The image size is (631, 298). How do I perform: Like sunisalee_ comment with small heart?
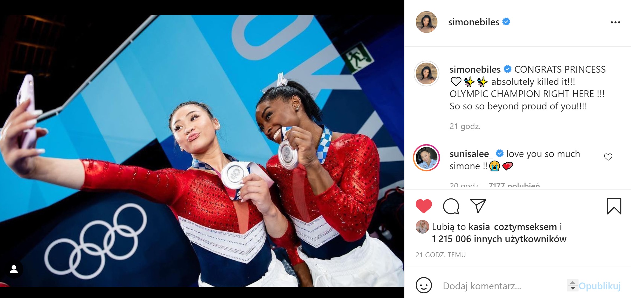coord(608,157)
